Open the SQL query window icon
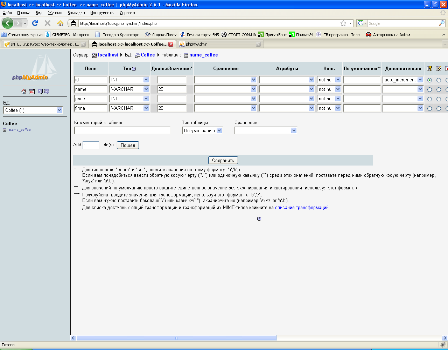 pyautogui.click(x=32, y=92)
